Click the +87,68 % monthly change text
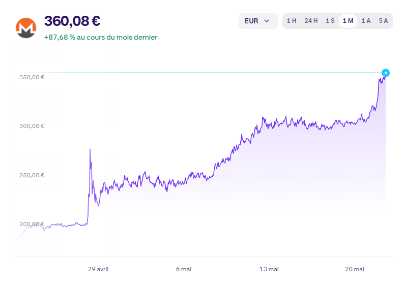Screen dimensions: 404x285 tap(100, 37)
